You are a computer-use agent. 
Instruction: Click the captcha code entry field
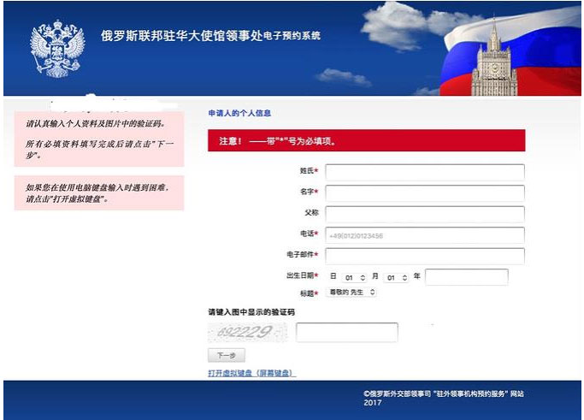click(x=346, y=332)
